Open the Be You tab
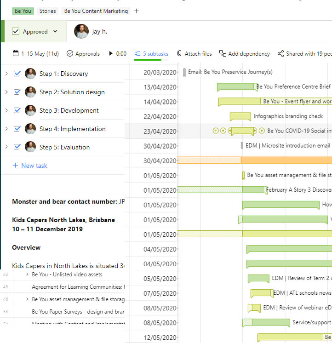Viewport: 332px width, 343px height. pos(23,11)
